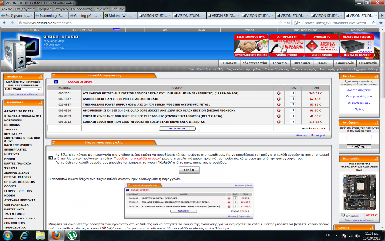The height and width of the screenshot is (241, 385).
Task: Click the Παραγγελία link under the cart
Action: tap(319, 135)
